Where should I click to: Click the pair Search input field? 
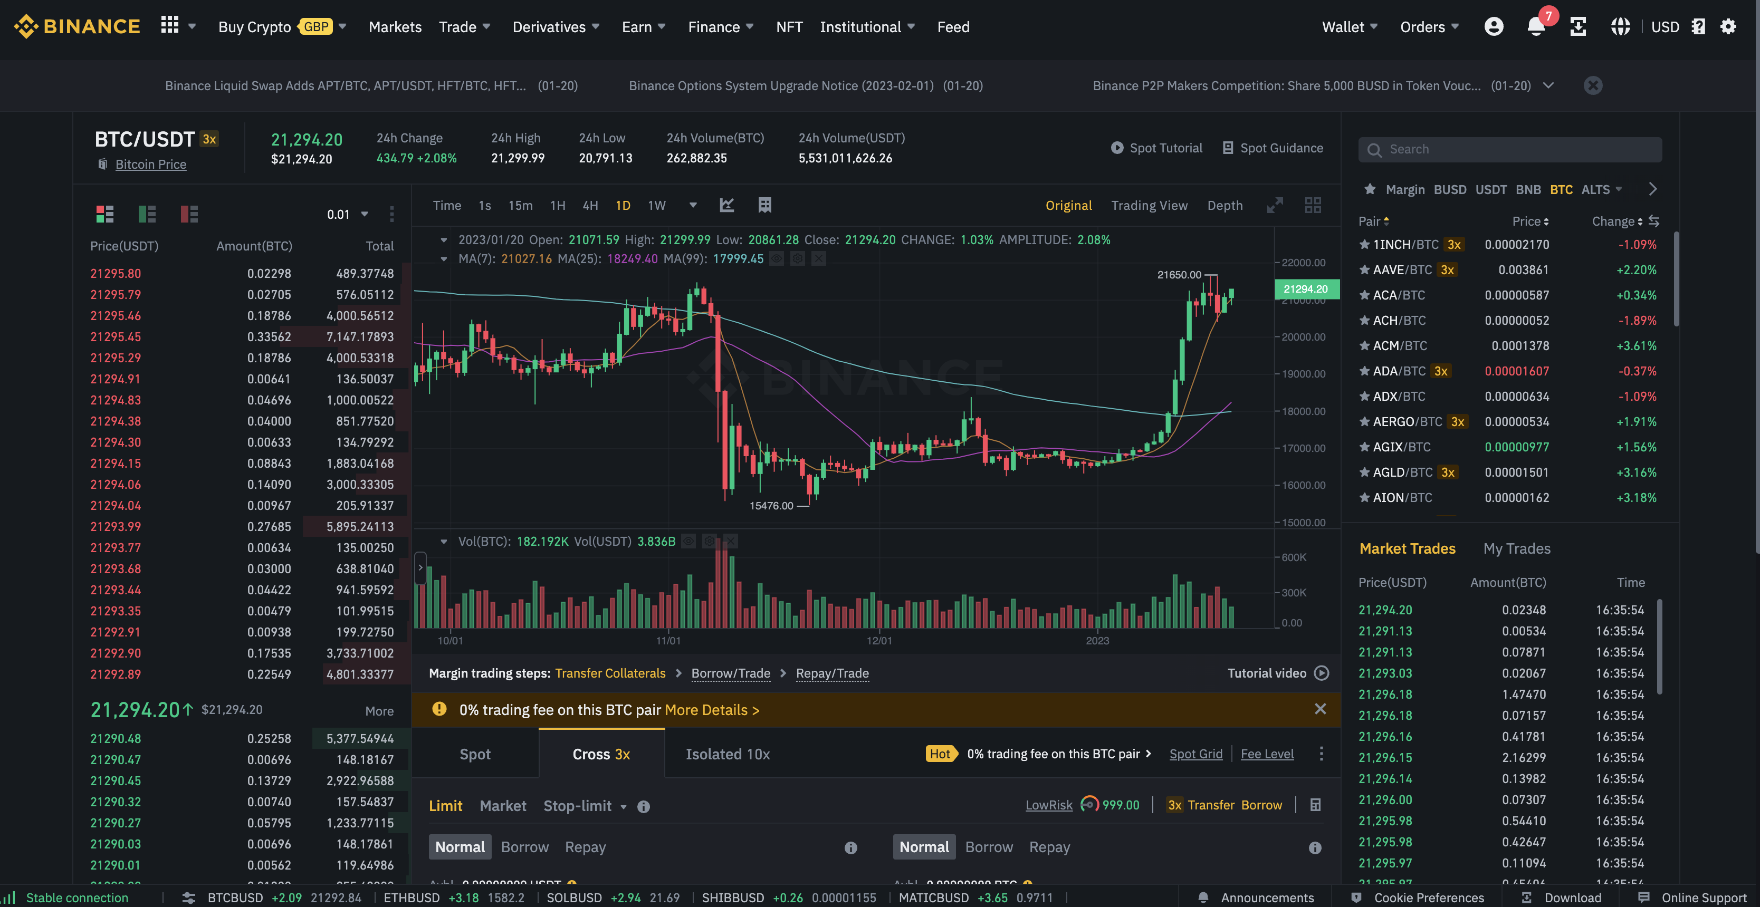click(x=1510, y=149)
